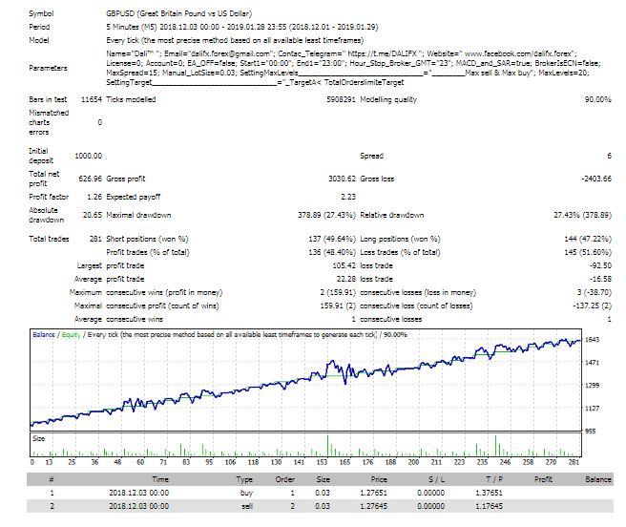The height and width of the screenshot is (527, 626).
Task: Click the Balance legend label above the chart
Action: 44,334
